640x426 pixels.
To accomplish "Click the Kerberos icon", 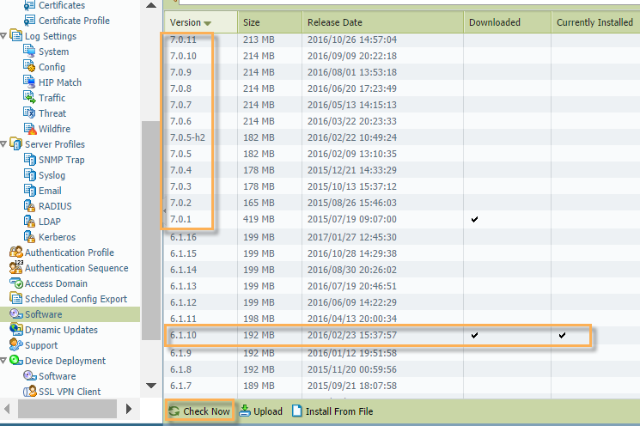I will click(x=29, y=237).
